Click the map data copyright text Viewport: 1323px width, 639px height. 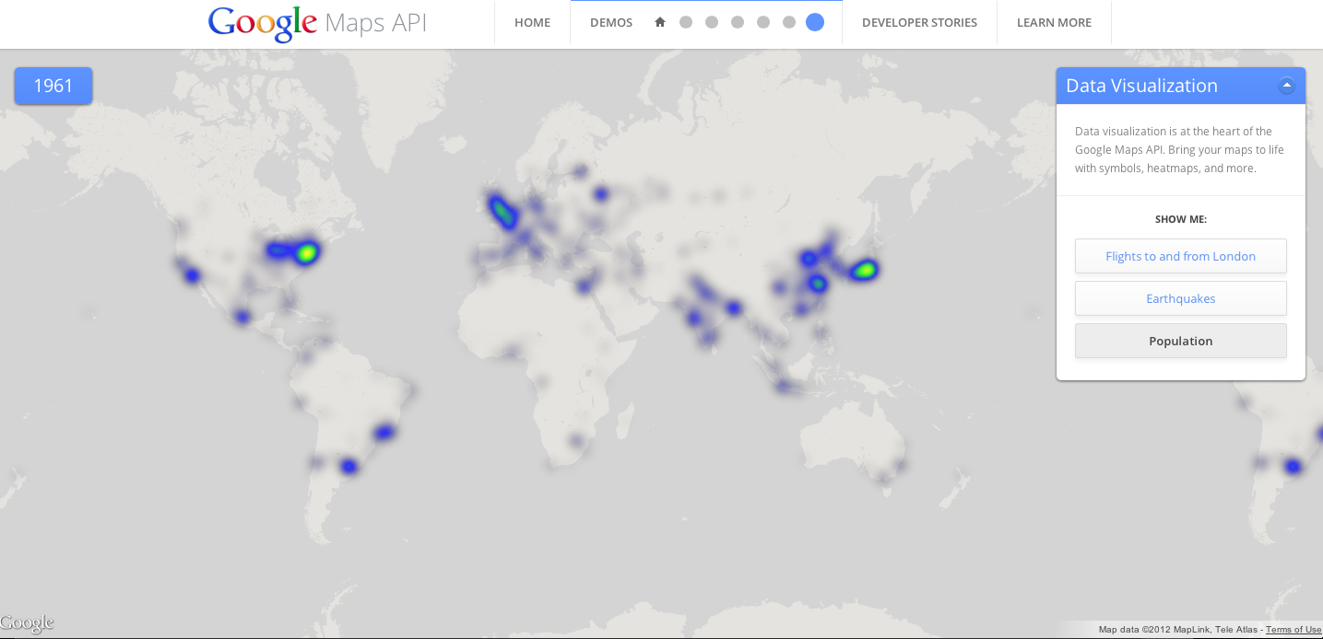[x=1179, y=630]
